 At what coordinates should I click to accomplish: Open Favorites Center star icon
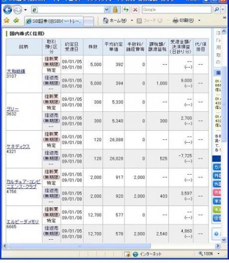pos(6,20)
